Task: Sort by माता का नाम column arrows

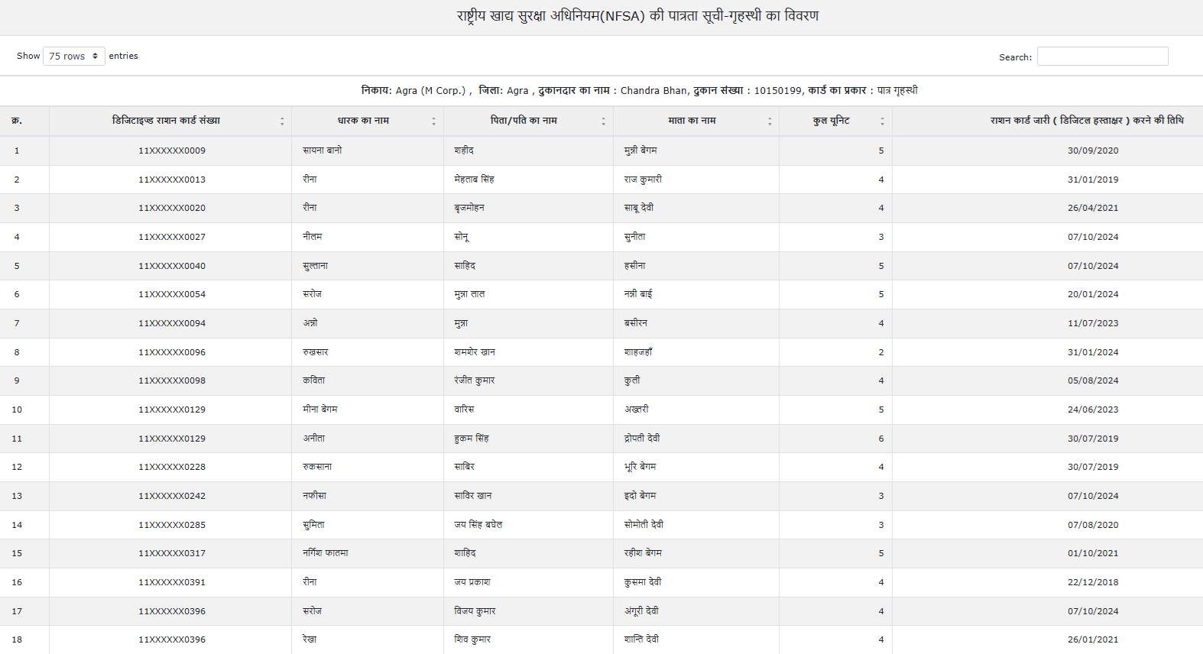Action: click(770, 121)
